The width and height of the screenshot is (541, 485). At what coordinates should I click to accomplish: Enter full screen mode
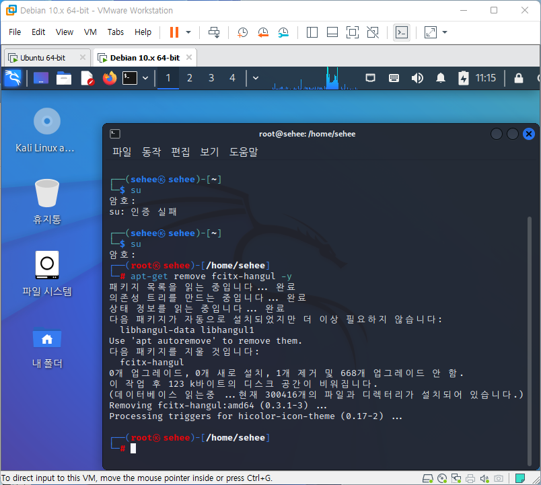pos(353,32)
